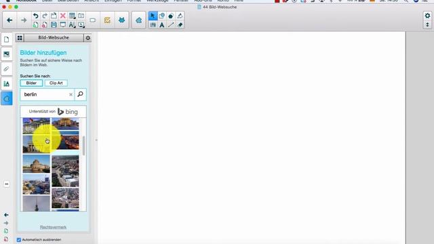
Task: Click the puzzle piece add-ons toolbar icon
Action: click(138, 20)
